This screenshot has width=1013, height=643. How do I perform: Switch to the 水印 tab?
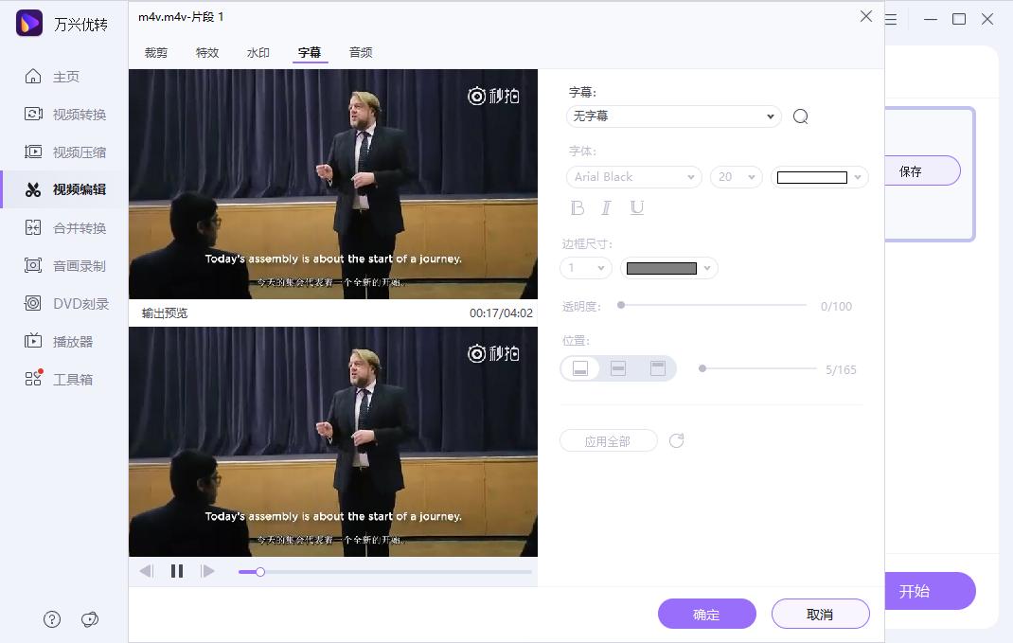(258, 53)
